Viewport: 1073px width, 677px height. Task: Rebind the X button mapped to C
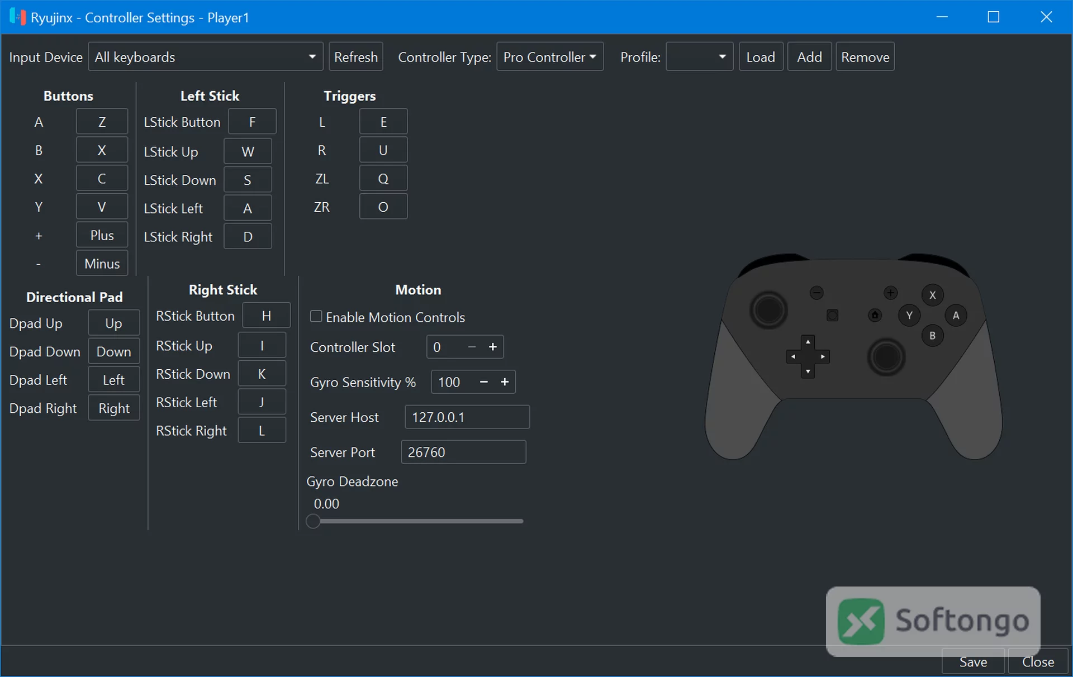coord(102,179)
